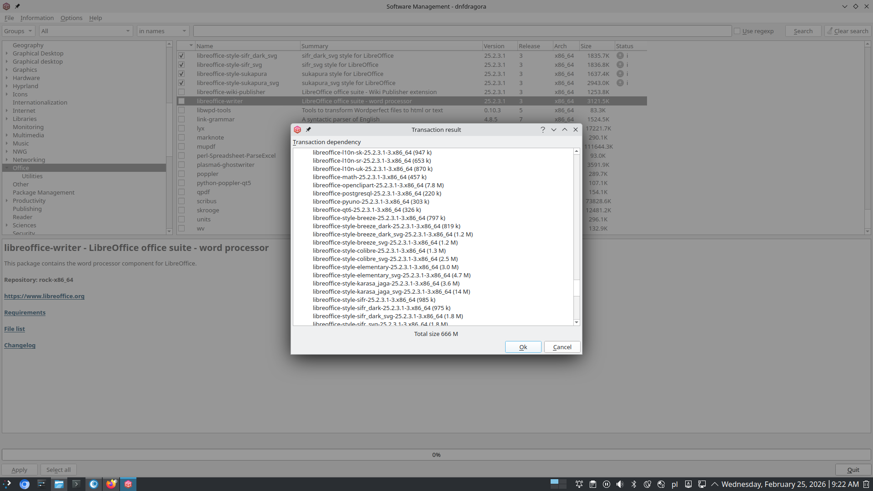
Task: Click the 0% progress bar
Action: pos(436,455)
